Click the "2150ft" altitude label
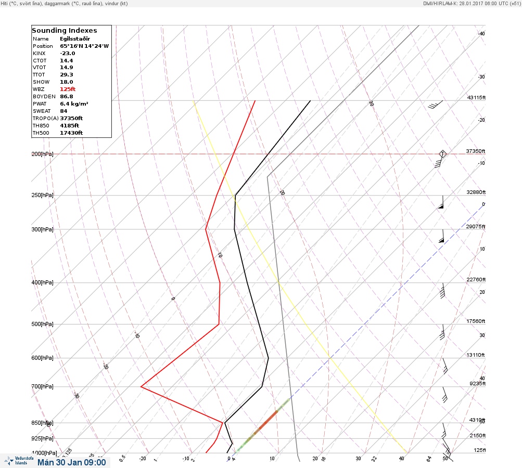The height and width of the screenshot is (468, 522). 478,435
